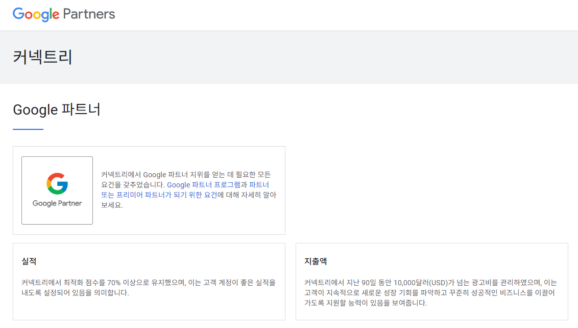Click the 실적 text about 최적화 점수 70%
578x328 pixels.
[x=149, y=288]
